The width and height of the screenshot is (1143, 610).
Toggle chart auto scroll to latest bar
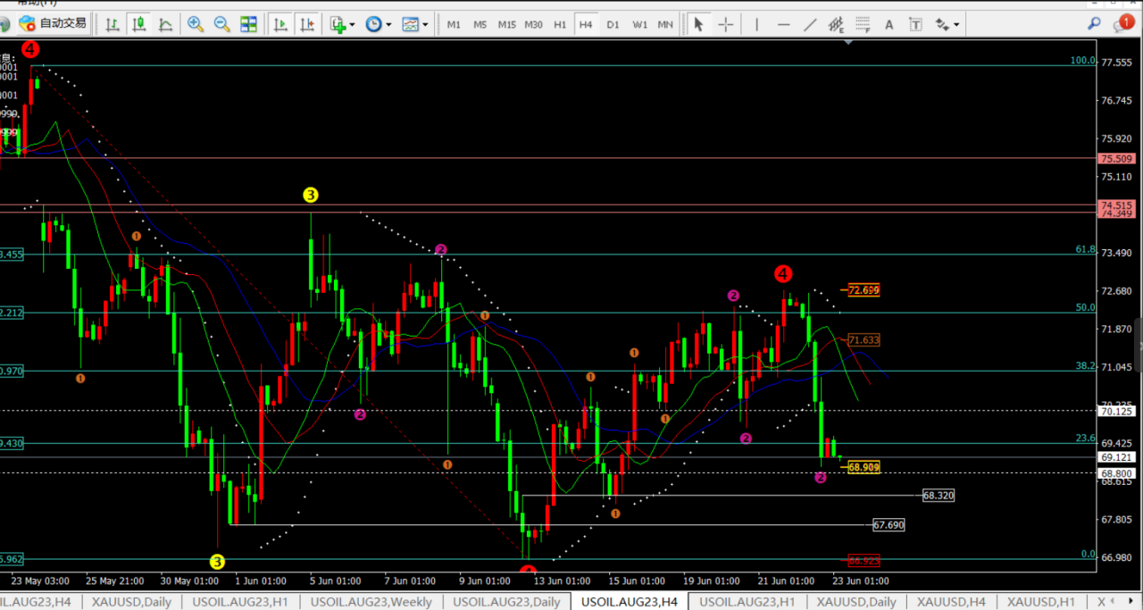pyautogui.click(x=280, y=24)
